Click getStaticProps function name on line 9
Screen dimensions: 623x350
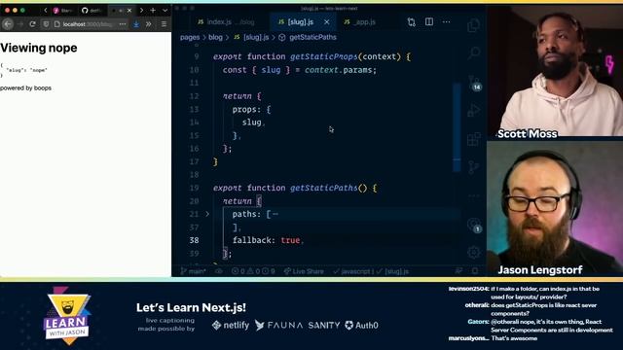[323, 56]
